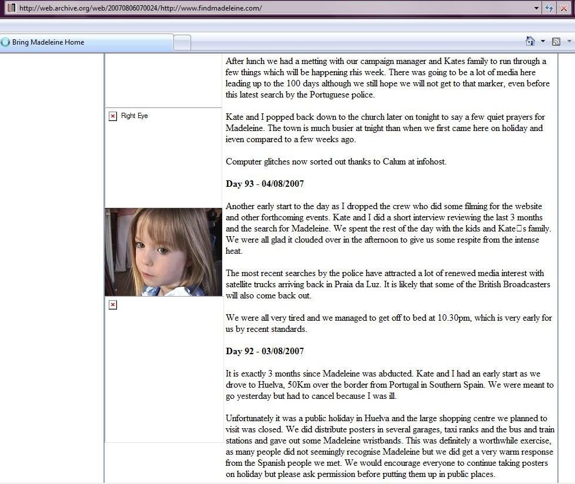The image size is (575, 484).
Task: Click the Day 92 - 03/08/2007 heading
Action: [x=265, y=351]
